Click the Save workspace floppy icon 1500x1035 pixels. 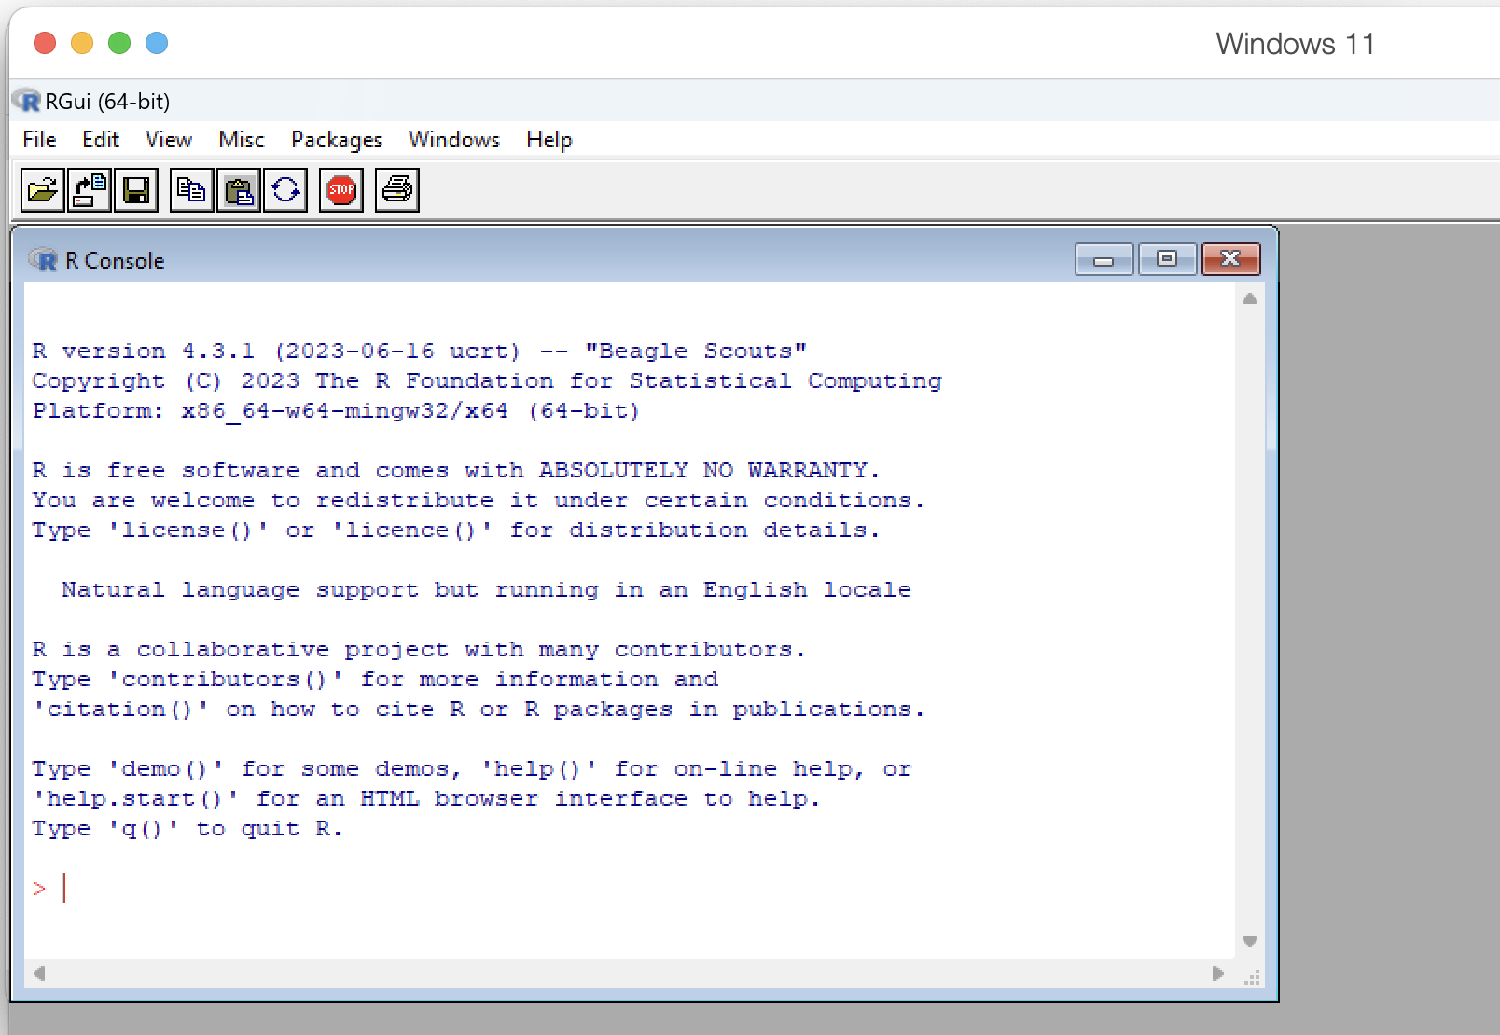(136, 190)
